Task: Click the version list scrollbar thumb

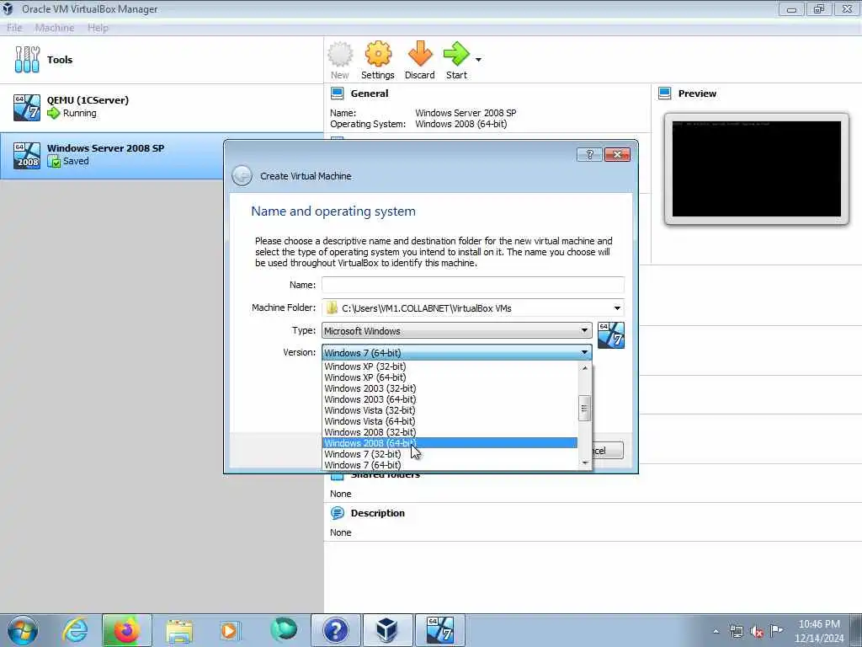Action: [585, 409]
